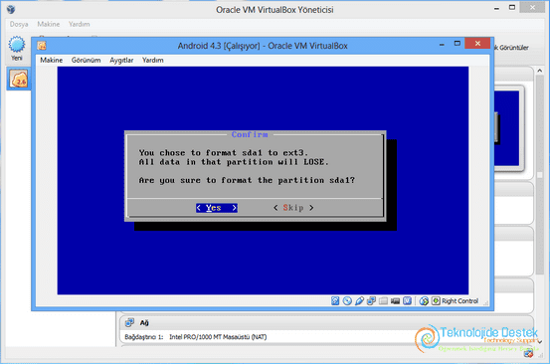Click 'Intel PRO/1000 MT Masaüstü (NAT)' adapter text
550x364 pixels.
coord(218,337)
